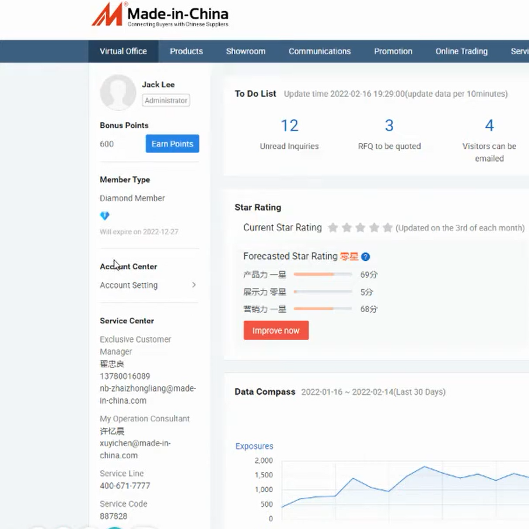Click the blue diamond member icon

104,216
